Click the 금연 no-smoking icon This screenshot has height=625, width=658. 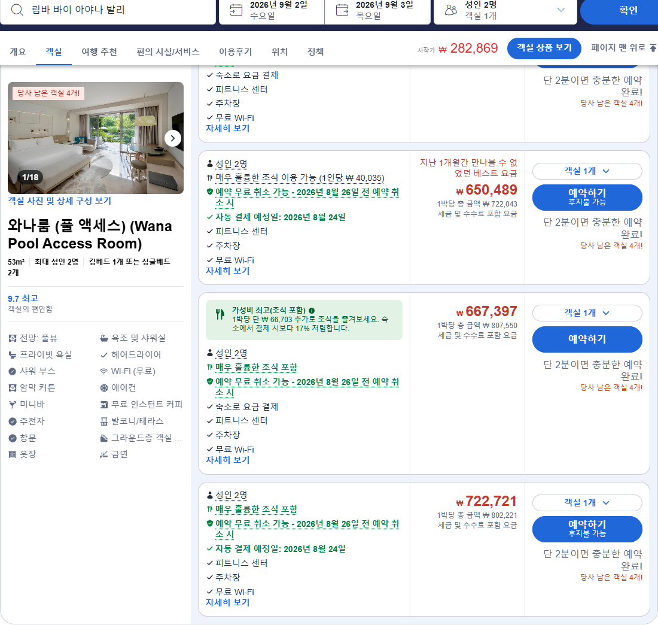click(104, 454)
